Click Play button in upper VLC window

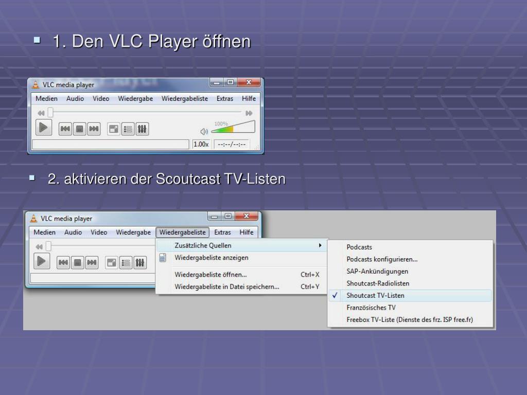pos(43,128)
